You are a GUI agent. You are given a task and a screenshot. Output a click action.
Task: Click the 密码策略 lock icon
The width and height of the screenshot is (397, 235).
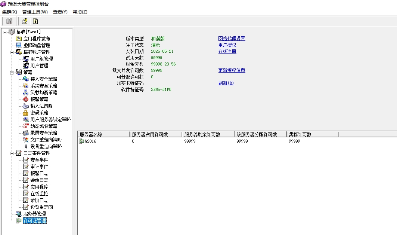[25, 113]
